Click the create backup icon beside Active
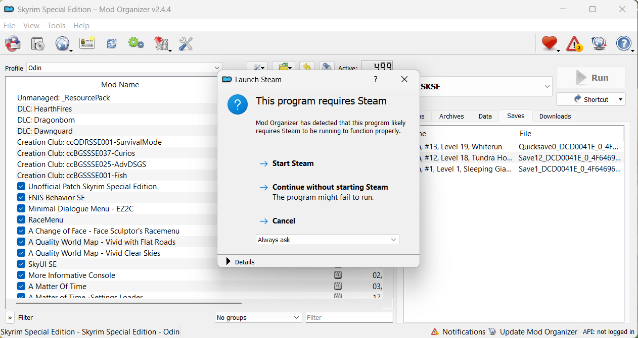The height and width of the screenshot is (338, 638). 327,68
